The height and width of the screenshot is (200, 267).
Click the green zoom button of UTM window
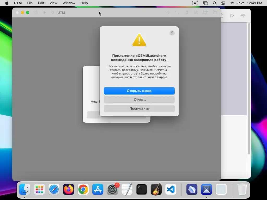click(x=28, y=12)
